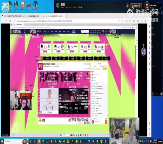Open the lime green round taskbar icon

[x=77, y=141]
